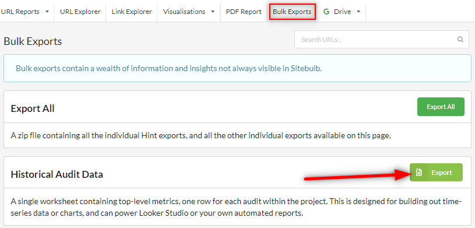
Task: Click the magnifying glass search icon
Action: point(460,40)
